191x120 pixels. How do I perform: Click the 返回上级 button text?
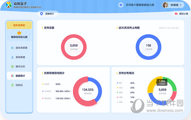(x=184, y=14)
